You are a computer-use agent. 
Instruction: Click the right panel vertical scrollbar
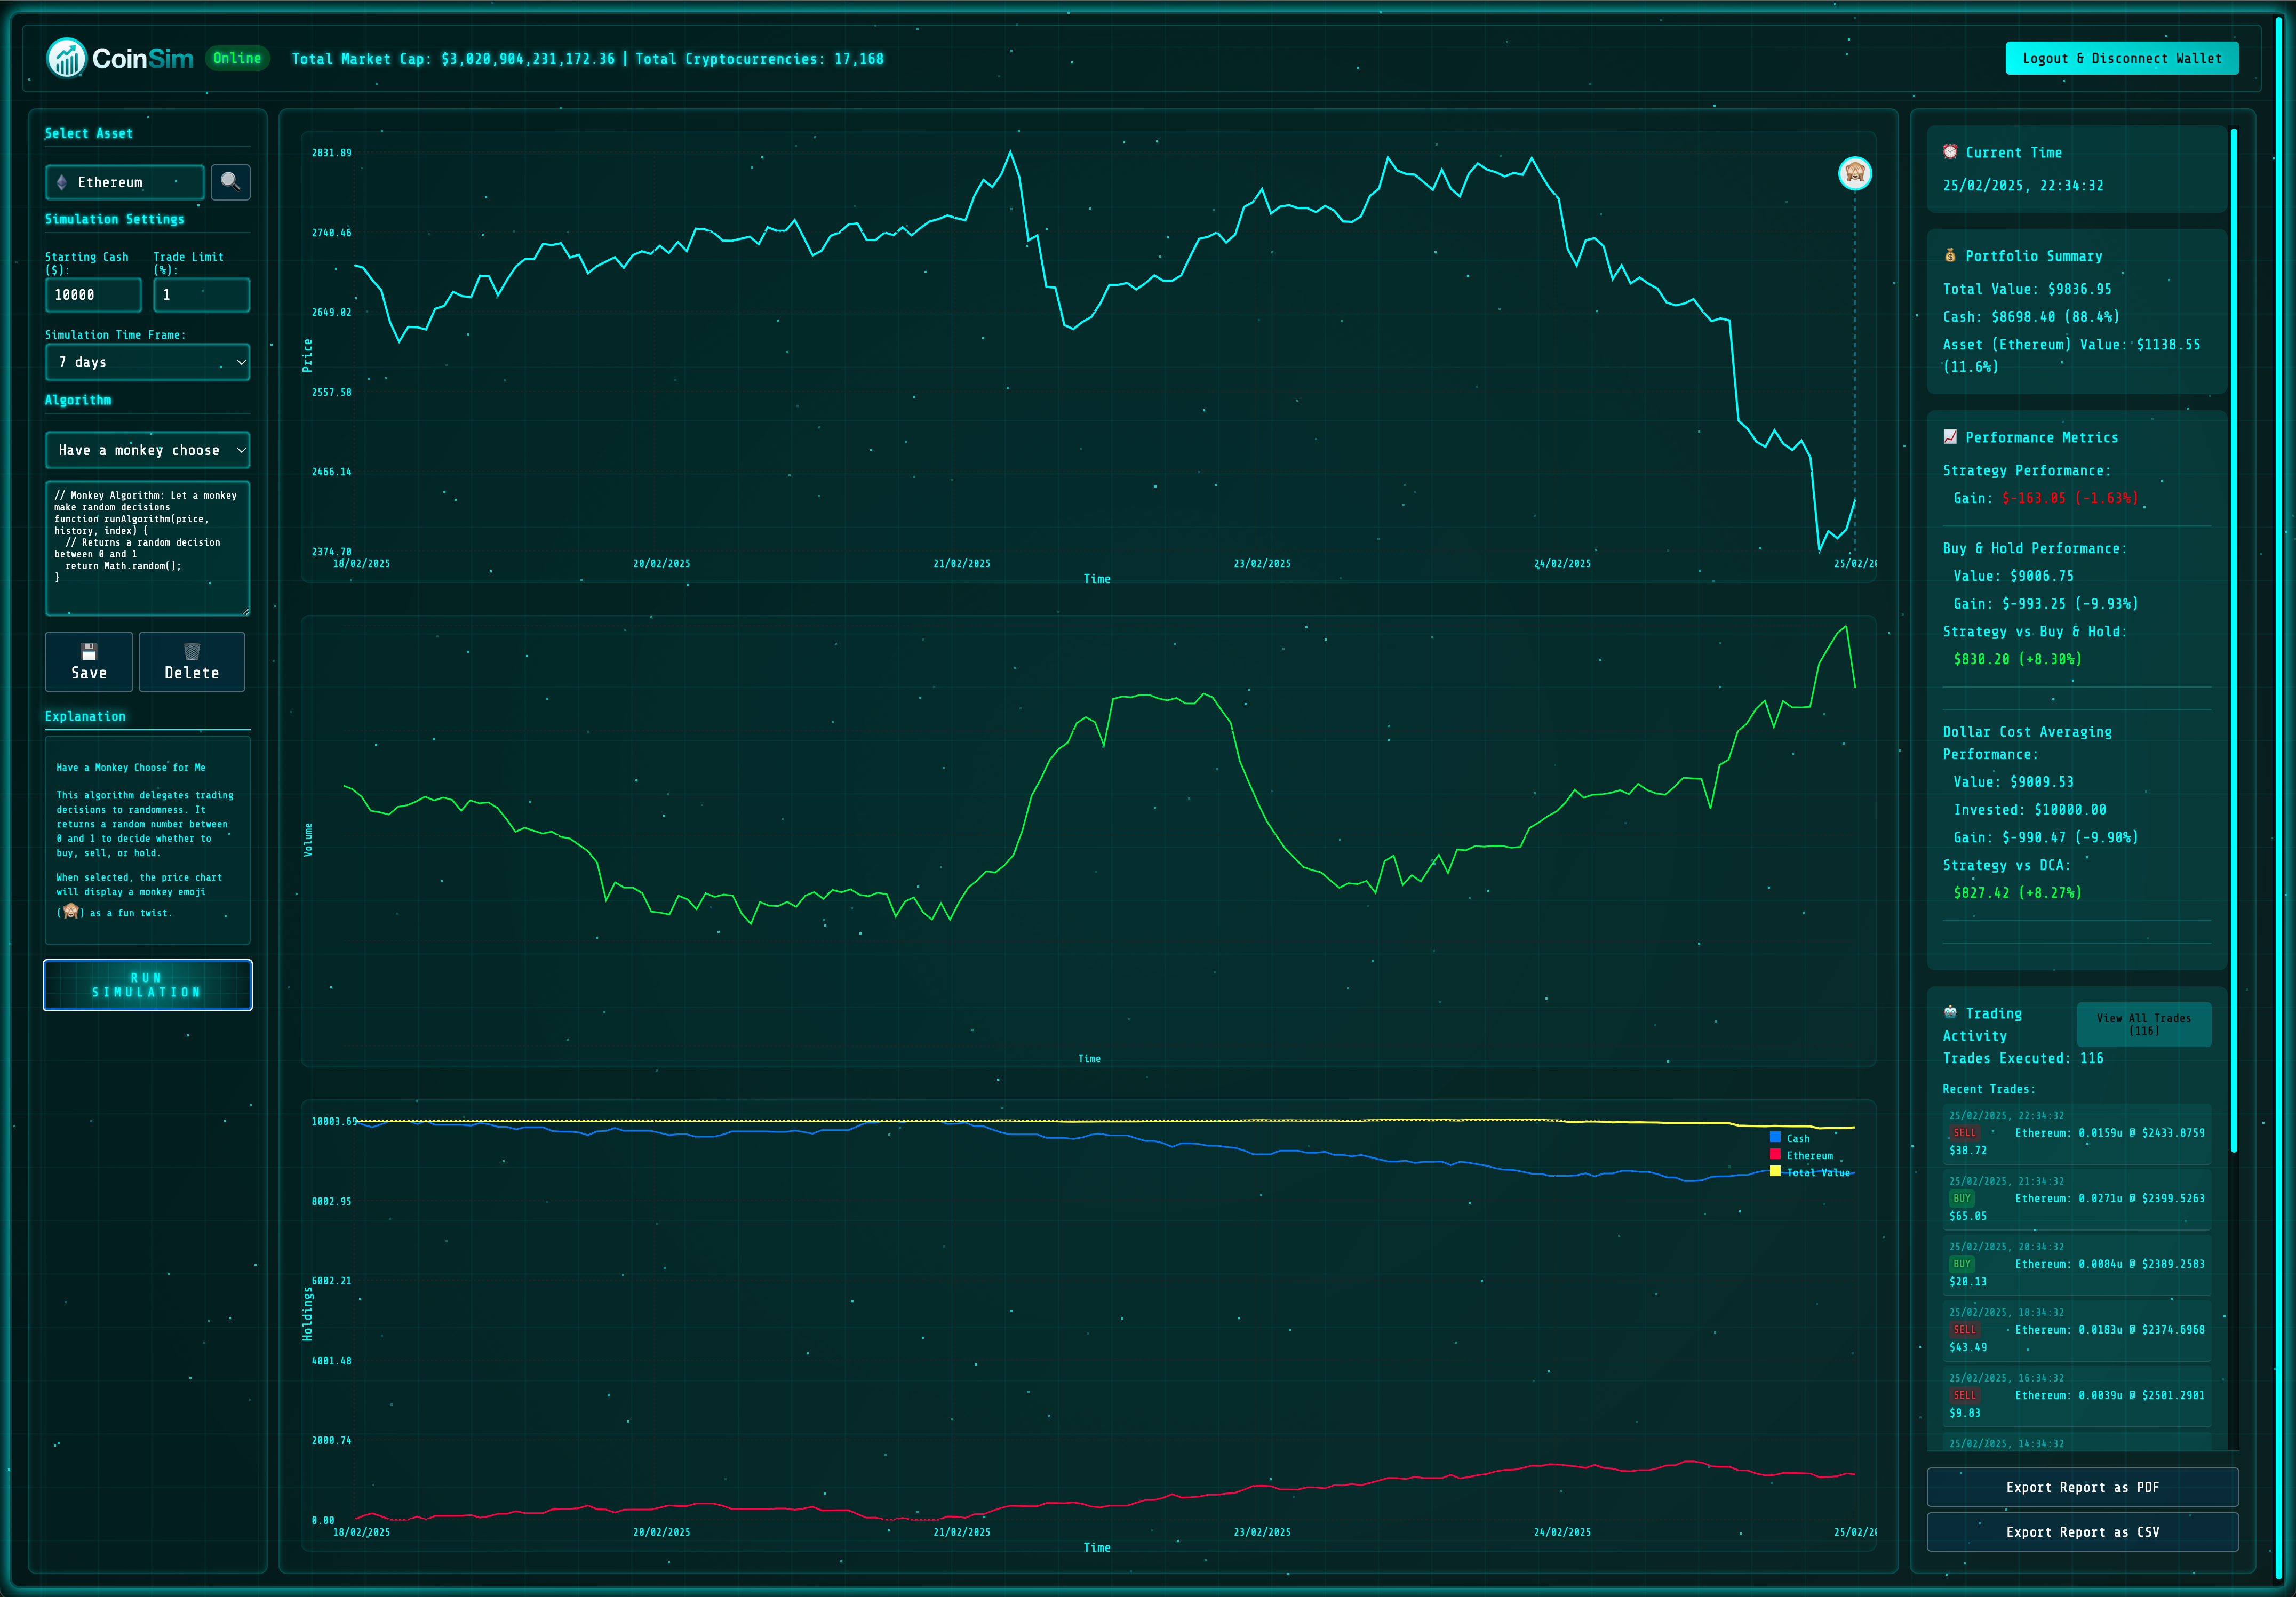coord(2233,640)
